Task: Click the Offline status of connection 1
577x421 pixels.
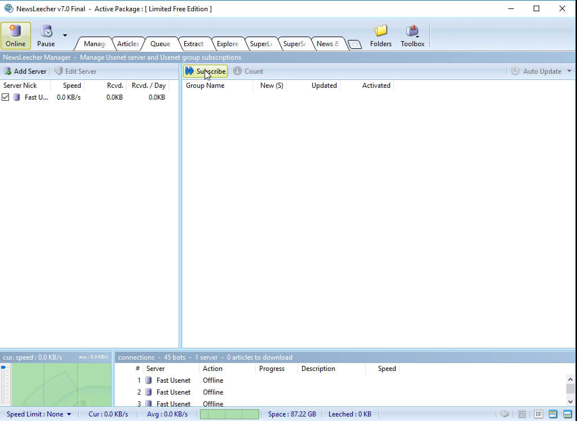Action: click(213, 380)
